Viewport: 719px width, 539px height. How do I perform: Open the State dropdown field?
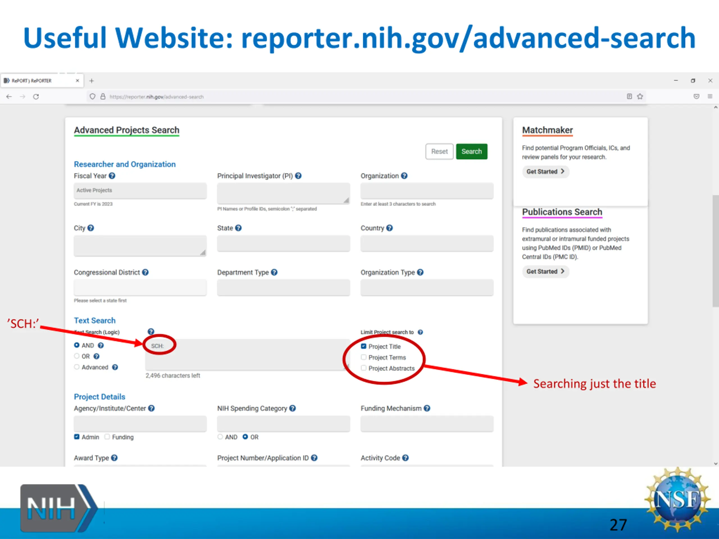click(283, 243)
